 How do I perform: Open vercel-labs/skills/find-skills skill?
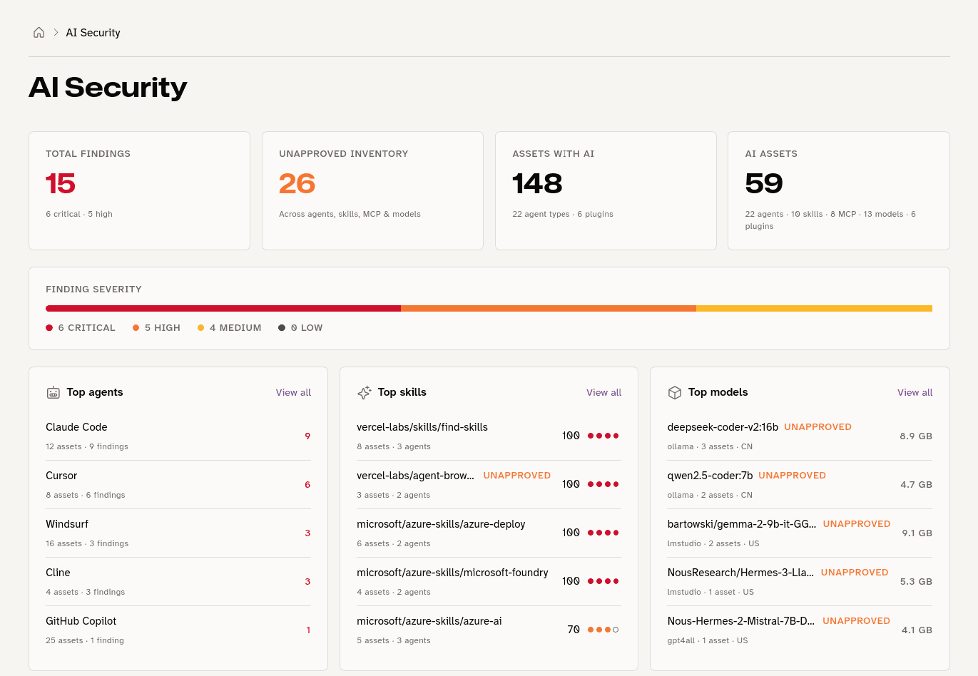pyautogui.click(x=422, y=427)
